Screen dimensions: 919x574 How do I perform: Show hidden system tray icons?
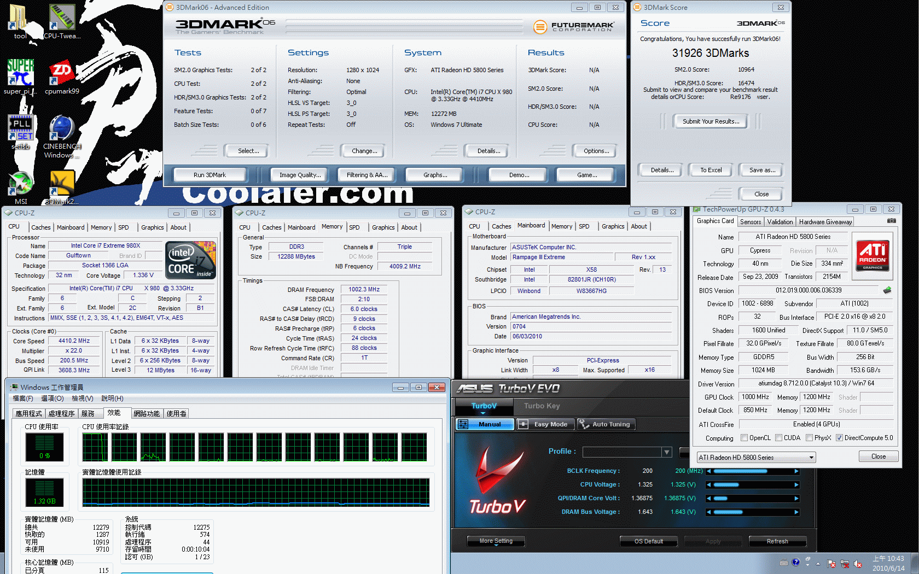pyautogui.click(x=818, y=564)
